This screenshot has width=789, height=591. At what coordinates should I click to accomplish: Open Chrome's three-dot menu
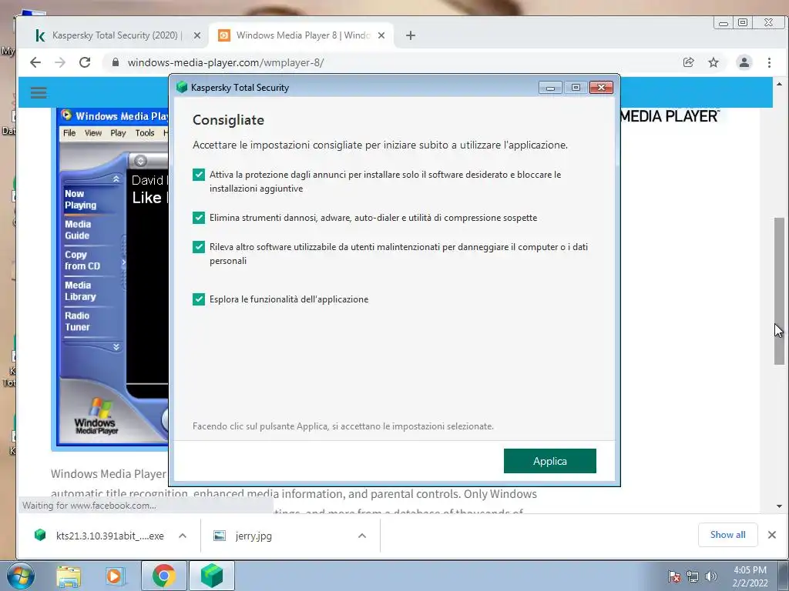click(769, 62)
